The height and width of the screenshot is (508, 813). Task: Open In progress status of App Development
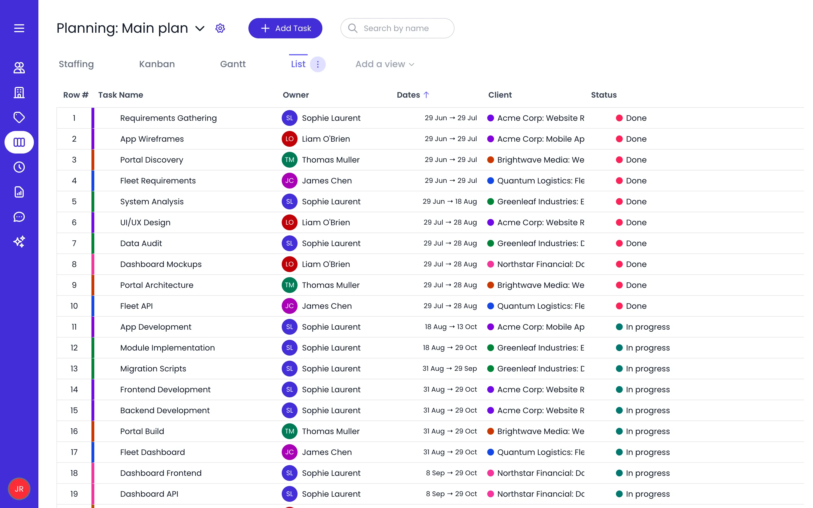[x=643, y=327]
